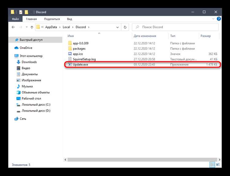Image resolution: width=230 pixels, height=176 pixels.
Task: Open Локальный диск (D:) in sidebar
Action: [x=36, y=111]
